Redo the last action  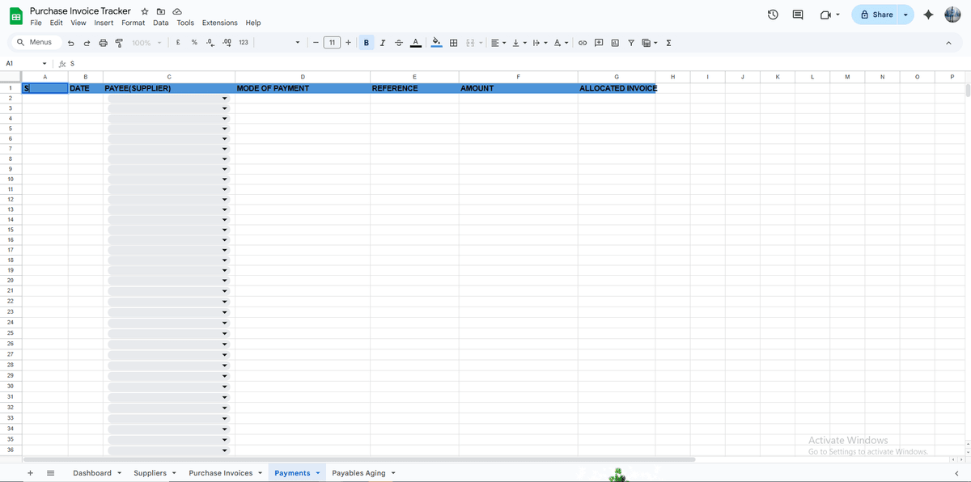click(87, 43)
